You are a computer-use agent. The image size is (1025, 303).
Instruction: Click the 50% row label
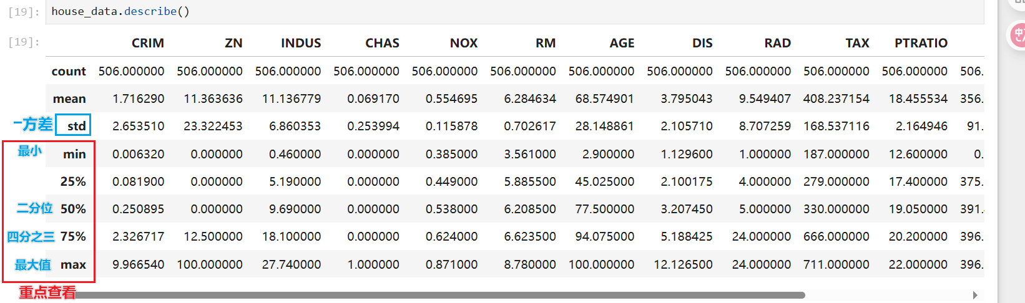[x=73, y=209]
